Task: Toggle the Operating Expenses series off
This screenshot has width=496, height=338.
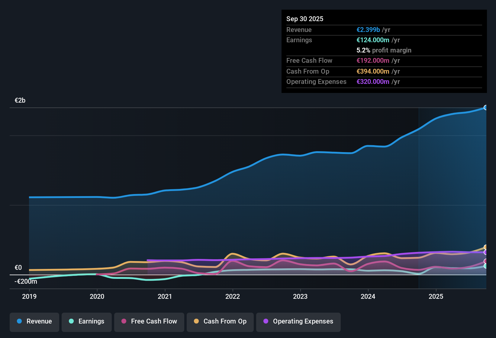Action: (298, 321)
